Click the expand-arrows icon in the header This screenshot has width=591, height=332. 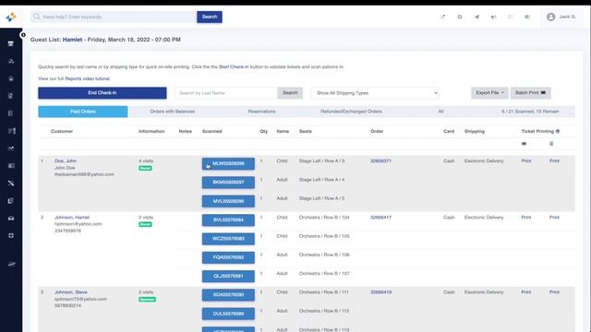(442, 17)
